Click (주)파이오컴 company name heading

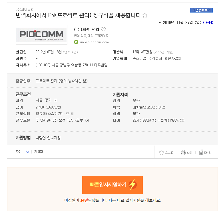(87, 30)
